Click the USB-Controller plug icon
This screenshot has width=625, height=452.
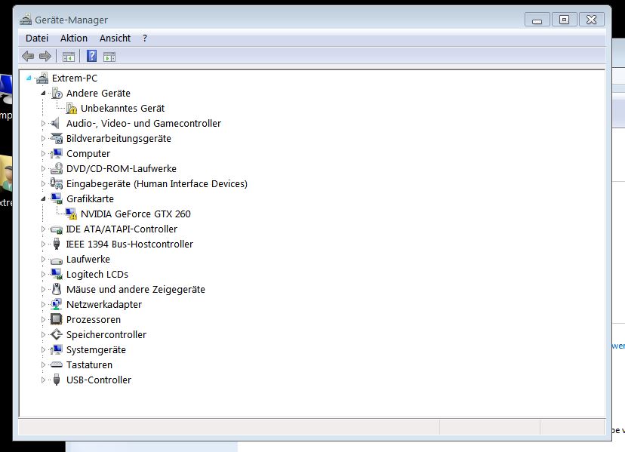pos(57,380)
